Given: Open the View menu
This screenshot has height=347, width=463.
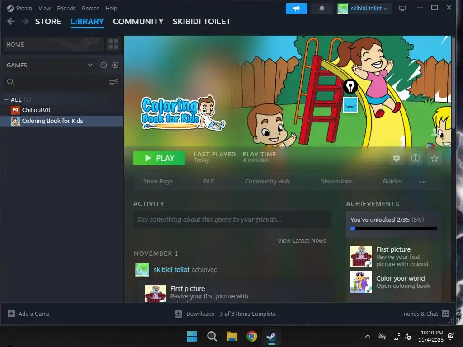Looking at the screenshot, I should (x=45, y=8).
